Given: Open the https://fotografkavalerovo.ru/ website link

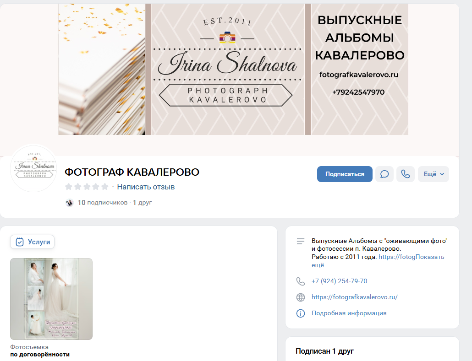Looking at the screenshot, I should tap(354, 297).
